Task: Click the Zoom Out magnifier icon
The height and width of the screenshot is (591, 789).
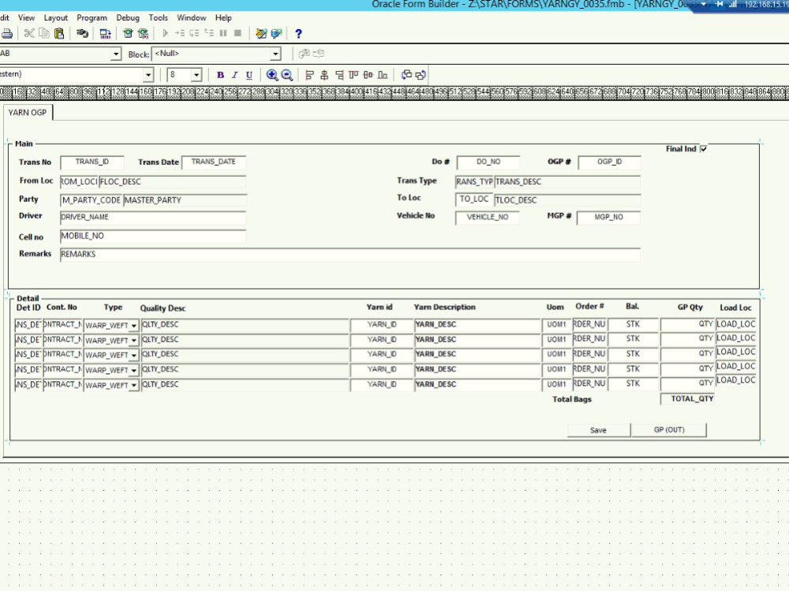Action: point(287,75)
